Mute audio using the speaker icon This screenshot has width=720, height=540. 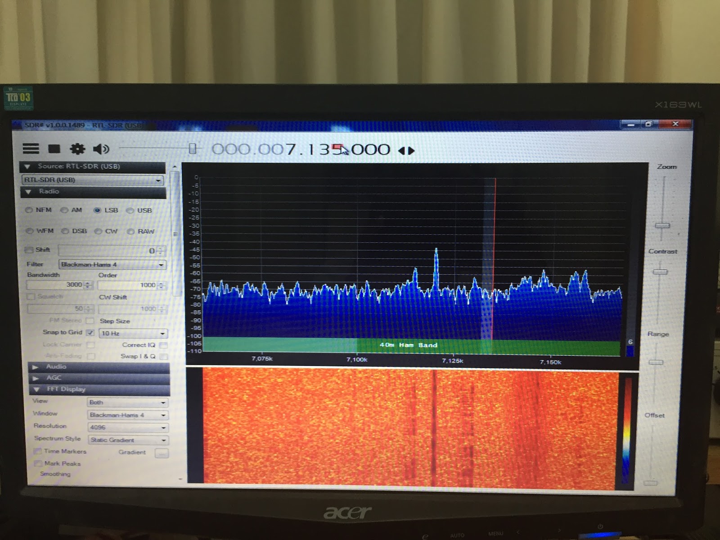[101, 148]
